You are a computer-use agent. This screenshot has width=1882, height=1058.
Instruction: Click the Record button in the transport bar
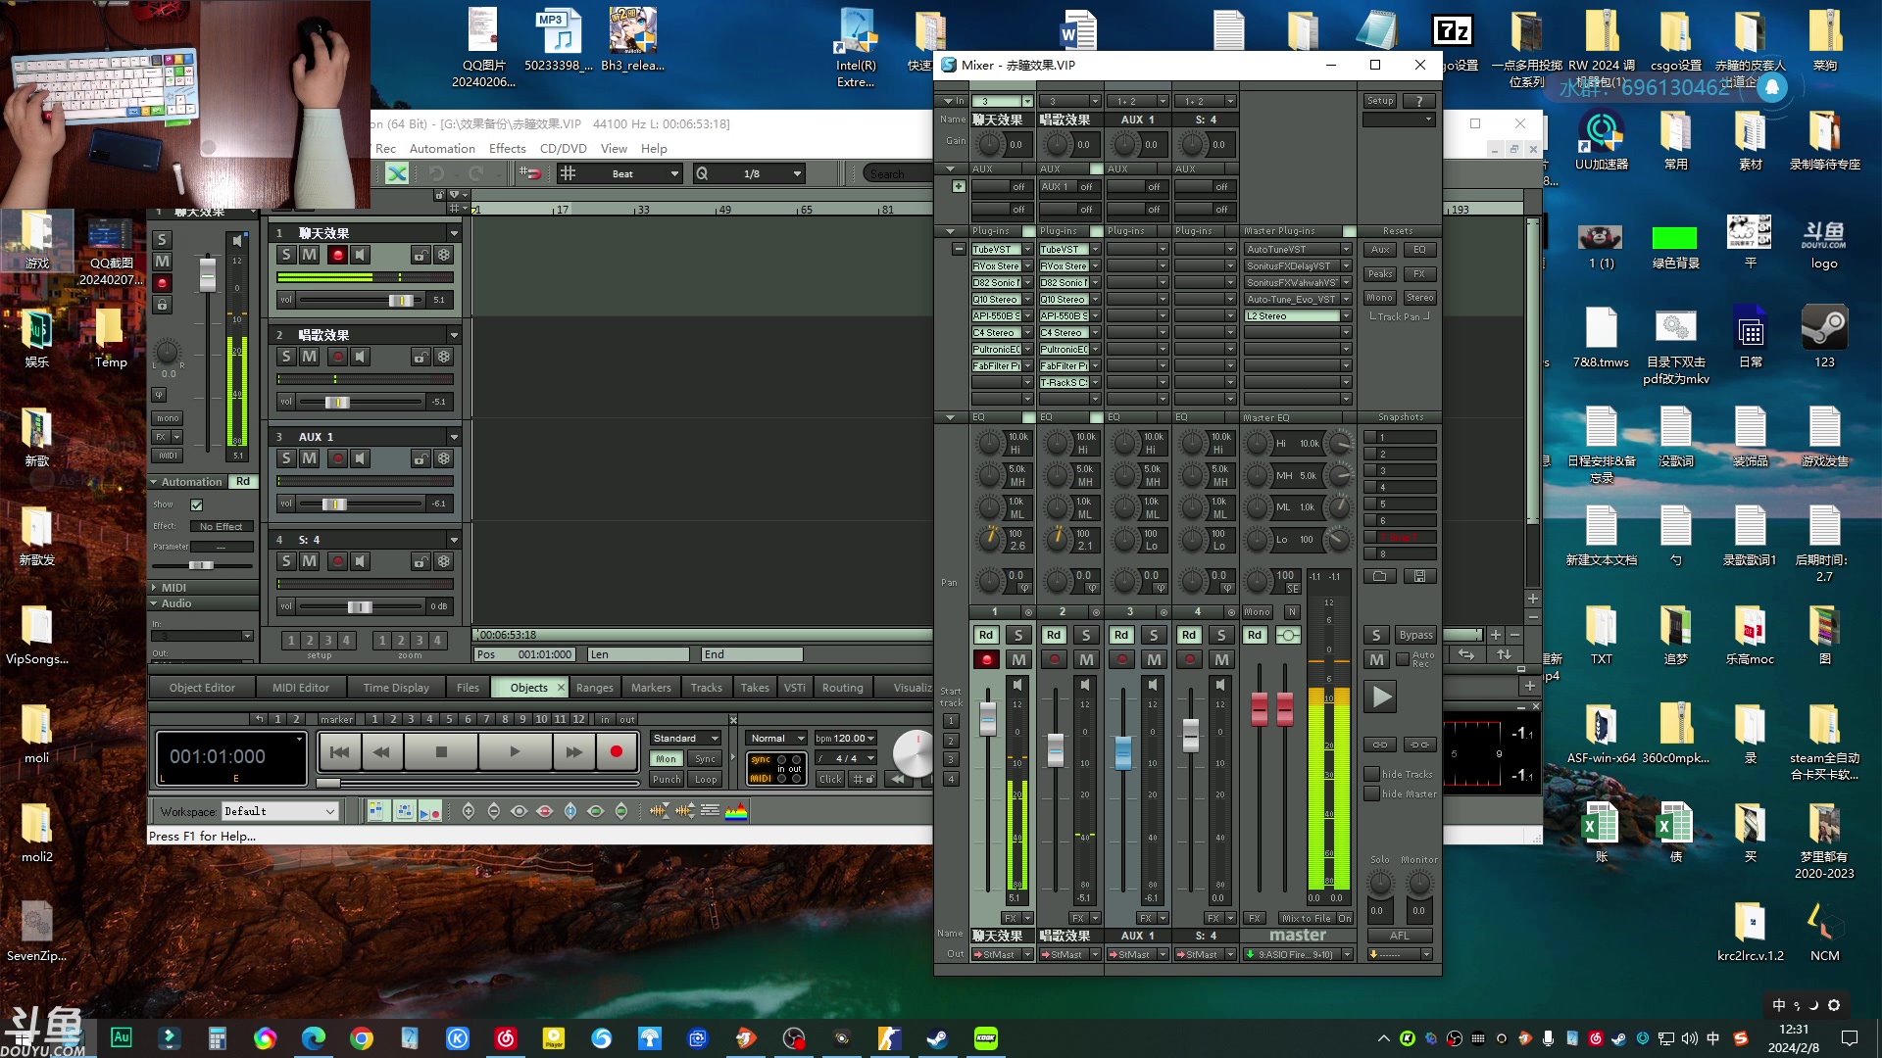616,752
